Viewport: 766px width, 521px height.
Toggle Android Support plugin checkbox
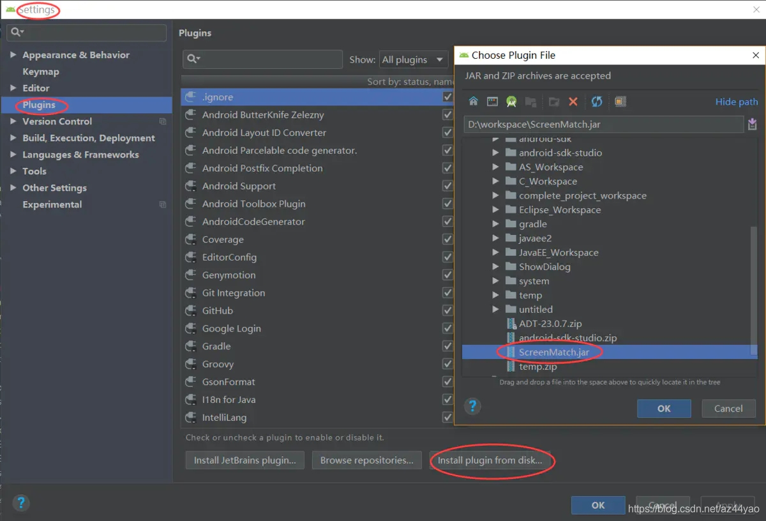click(447, 186)
